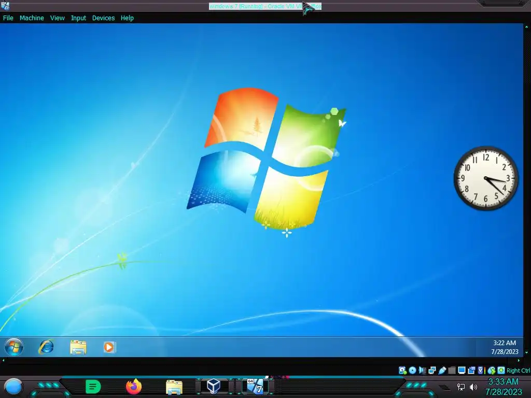Click the horizontal scrollbar right arrow
Image resolution: width=531 pixels, height=398 pixels.
pos(519,360)
